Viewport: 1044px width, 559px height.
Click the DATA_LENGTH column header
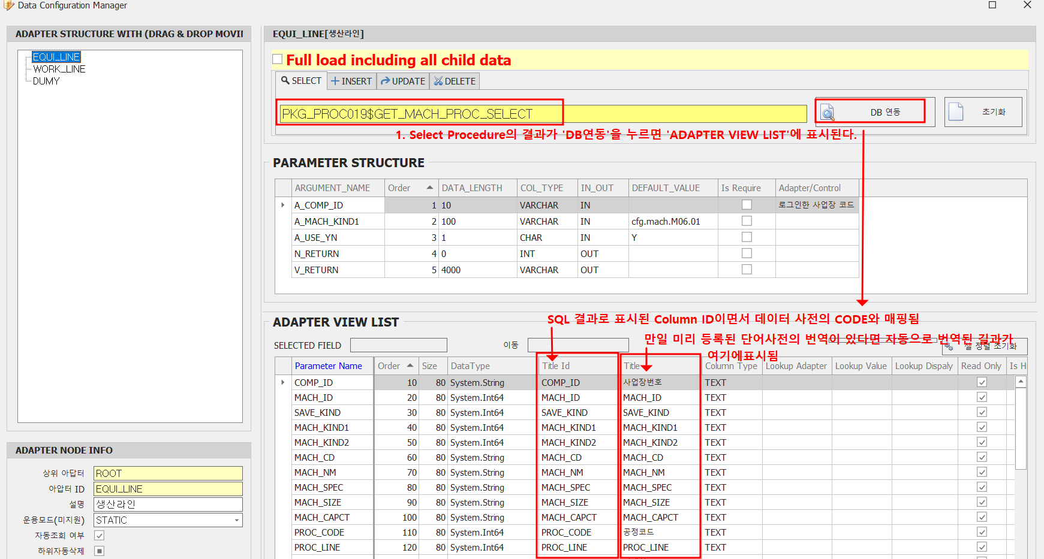point(477,188)
